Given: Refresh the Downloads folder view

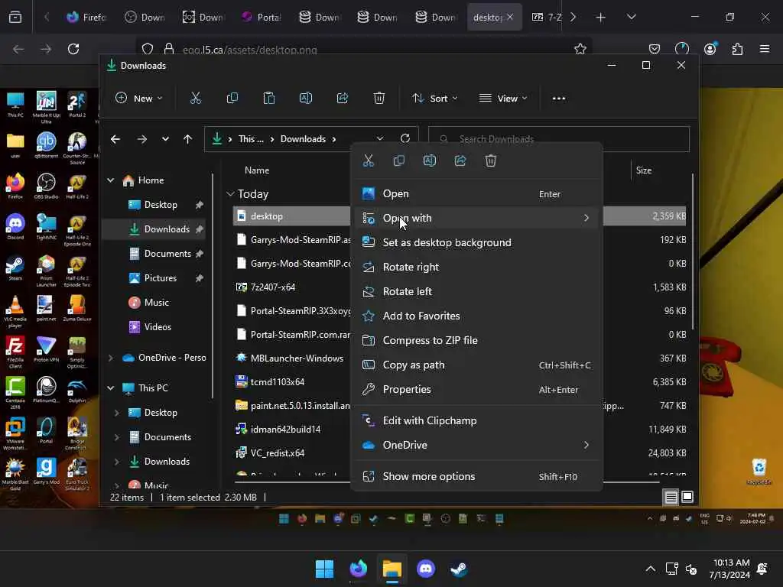Looking at the screenshot, I should (405, 138).
